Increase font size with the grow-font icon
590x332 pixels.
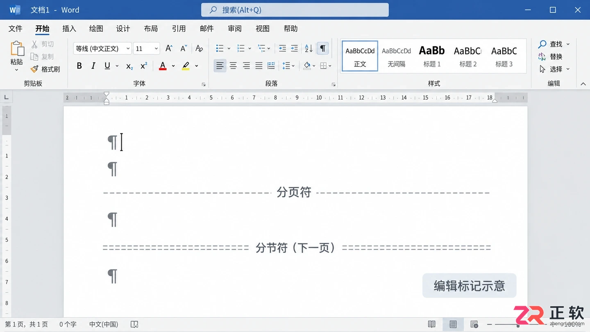coord(169,48)
